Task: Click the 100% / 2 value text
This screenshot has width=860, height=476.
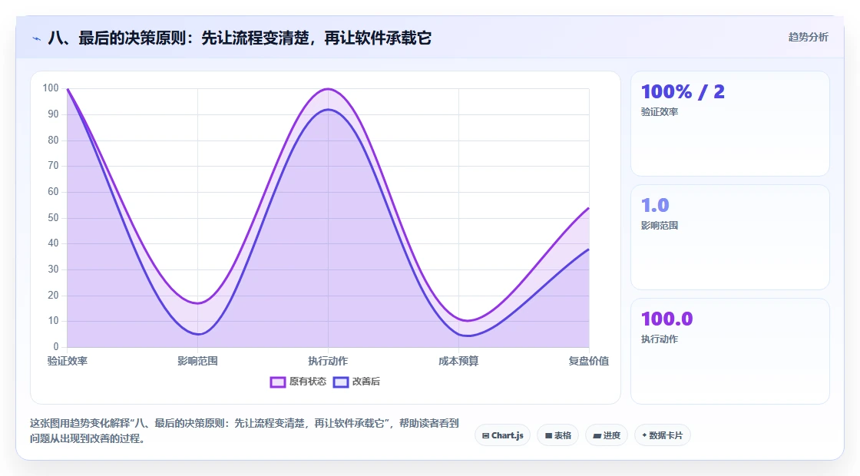Action: tap(683, 91)
